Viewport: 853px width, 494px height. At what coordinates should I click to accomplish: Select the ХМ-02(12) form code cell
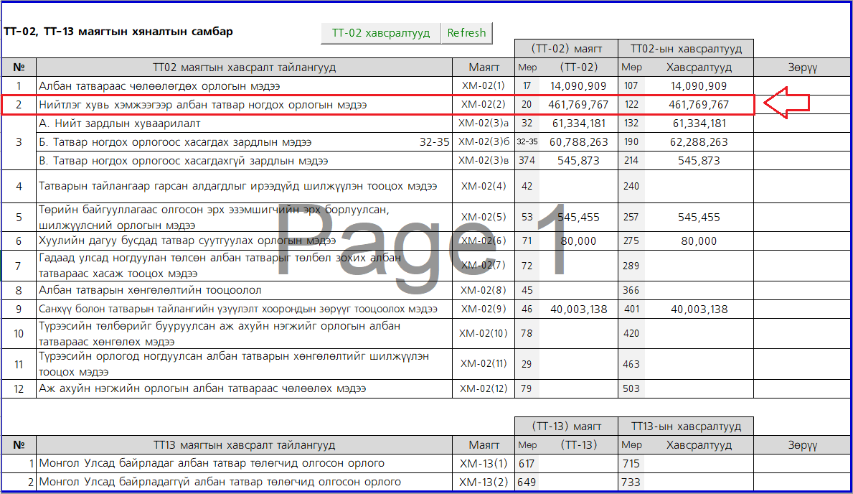coord(484,388)
